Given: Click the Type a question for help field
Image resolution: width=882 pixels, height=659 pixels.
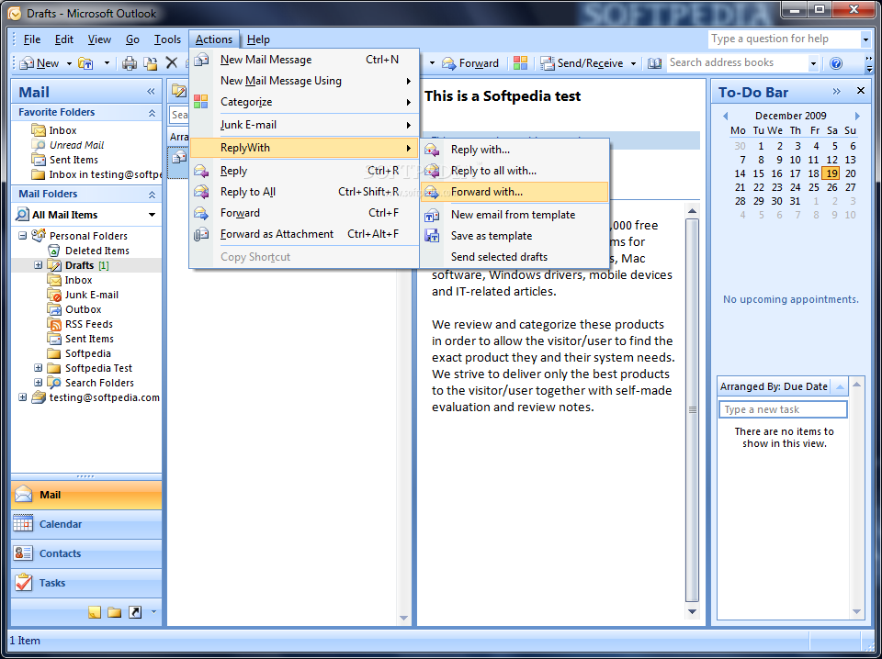Looking at the screenshot, I should pyautogui.click(x=785, y=39).
